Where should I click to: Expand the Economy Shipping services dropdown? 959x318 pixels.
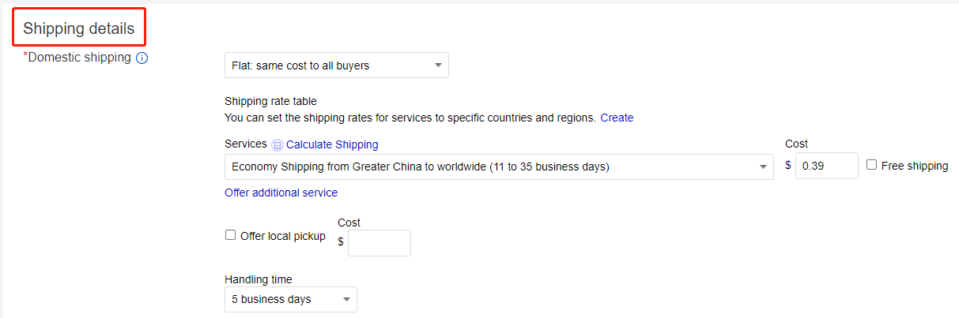[x=499, y=166]
